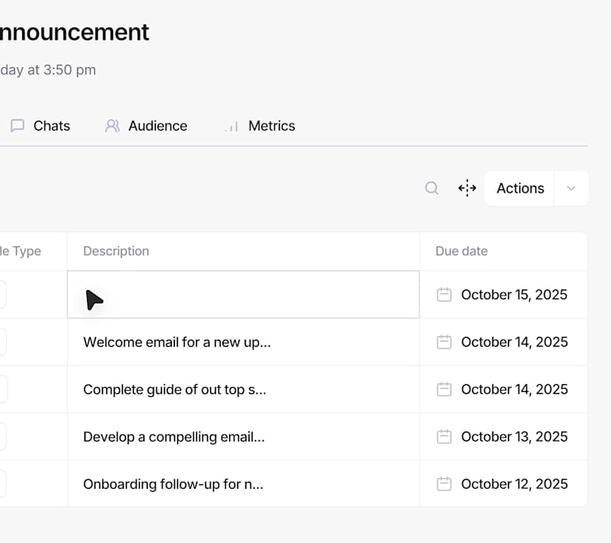This screenshot has height=543, width=611.
Task: Click calendar icon beside October 12, 2025
Action: [444, 484]
